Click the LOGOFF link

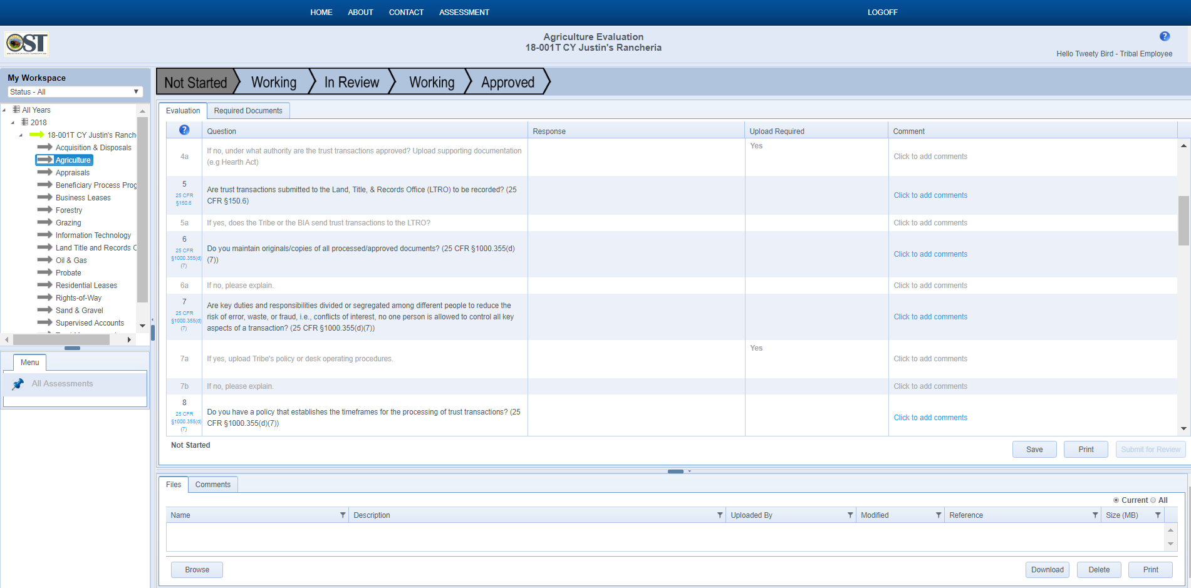point(882,13)
